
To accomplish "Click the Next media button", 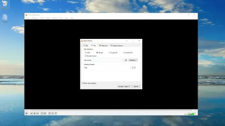I will 37,113.
